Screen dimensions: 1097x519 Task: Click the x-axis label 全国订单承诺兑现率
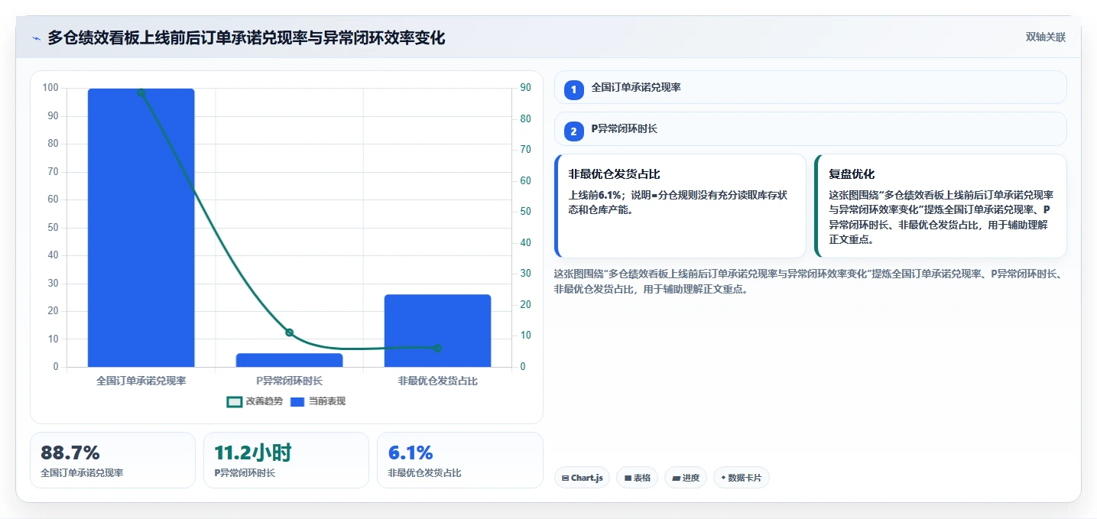click(x=141, y=380)
